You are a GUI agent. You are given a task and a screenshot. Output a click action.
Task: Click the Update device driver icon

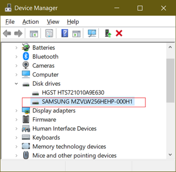[108, 33]
